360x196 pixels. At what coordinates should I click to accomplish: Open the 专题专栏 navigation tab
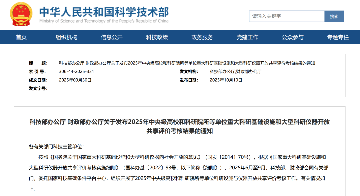tap(338, 37)
